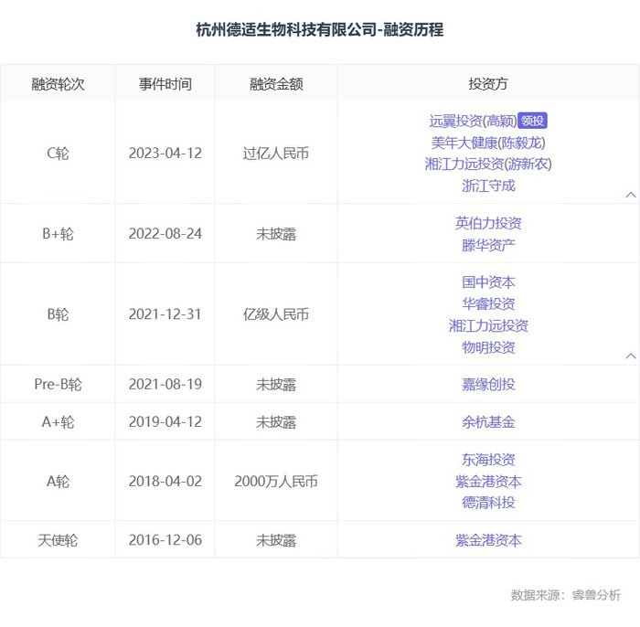Open investor link 嘉缘创投
The image size is (640, 627).
pos(488,384)
